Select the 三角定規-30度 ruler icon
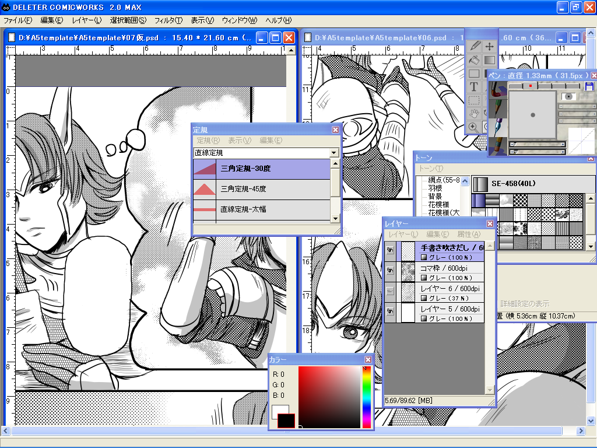The width and height of the screenshot is (597, 448). pos(205,169)
